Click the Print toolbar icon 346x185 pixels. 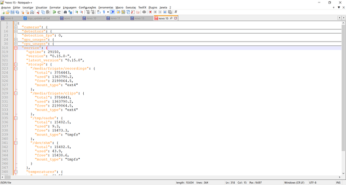click(32, 12)
